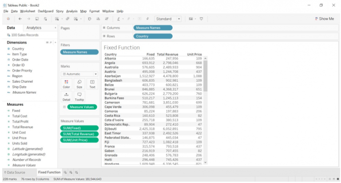Open the Standard fit dropdown
This screenshot has width=341, height=183.
coord(168,19)
